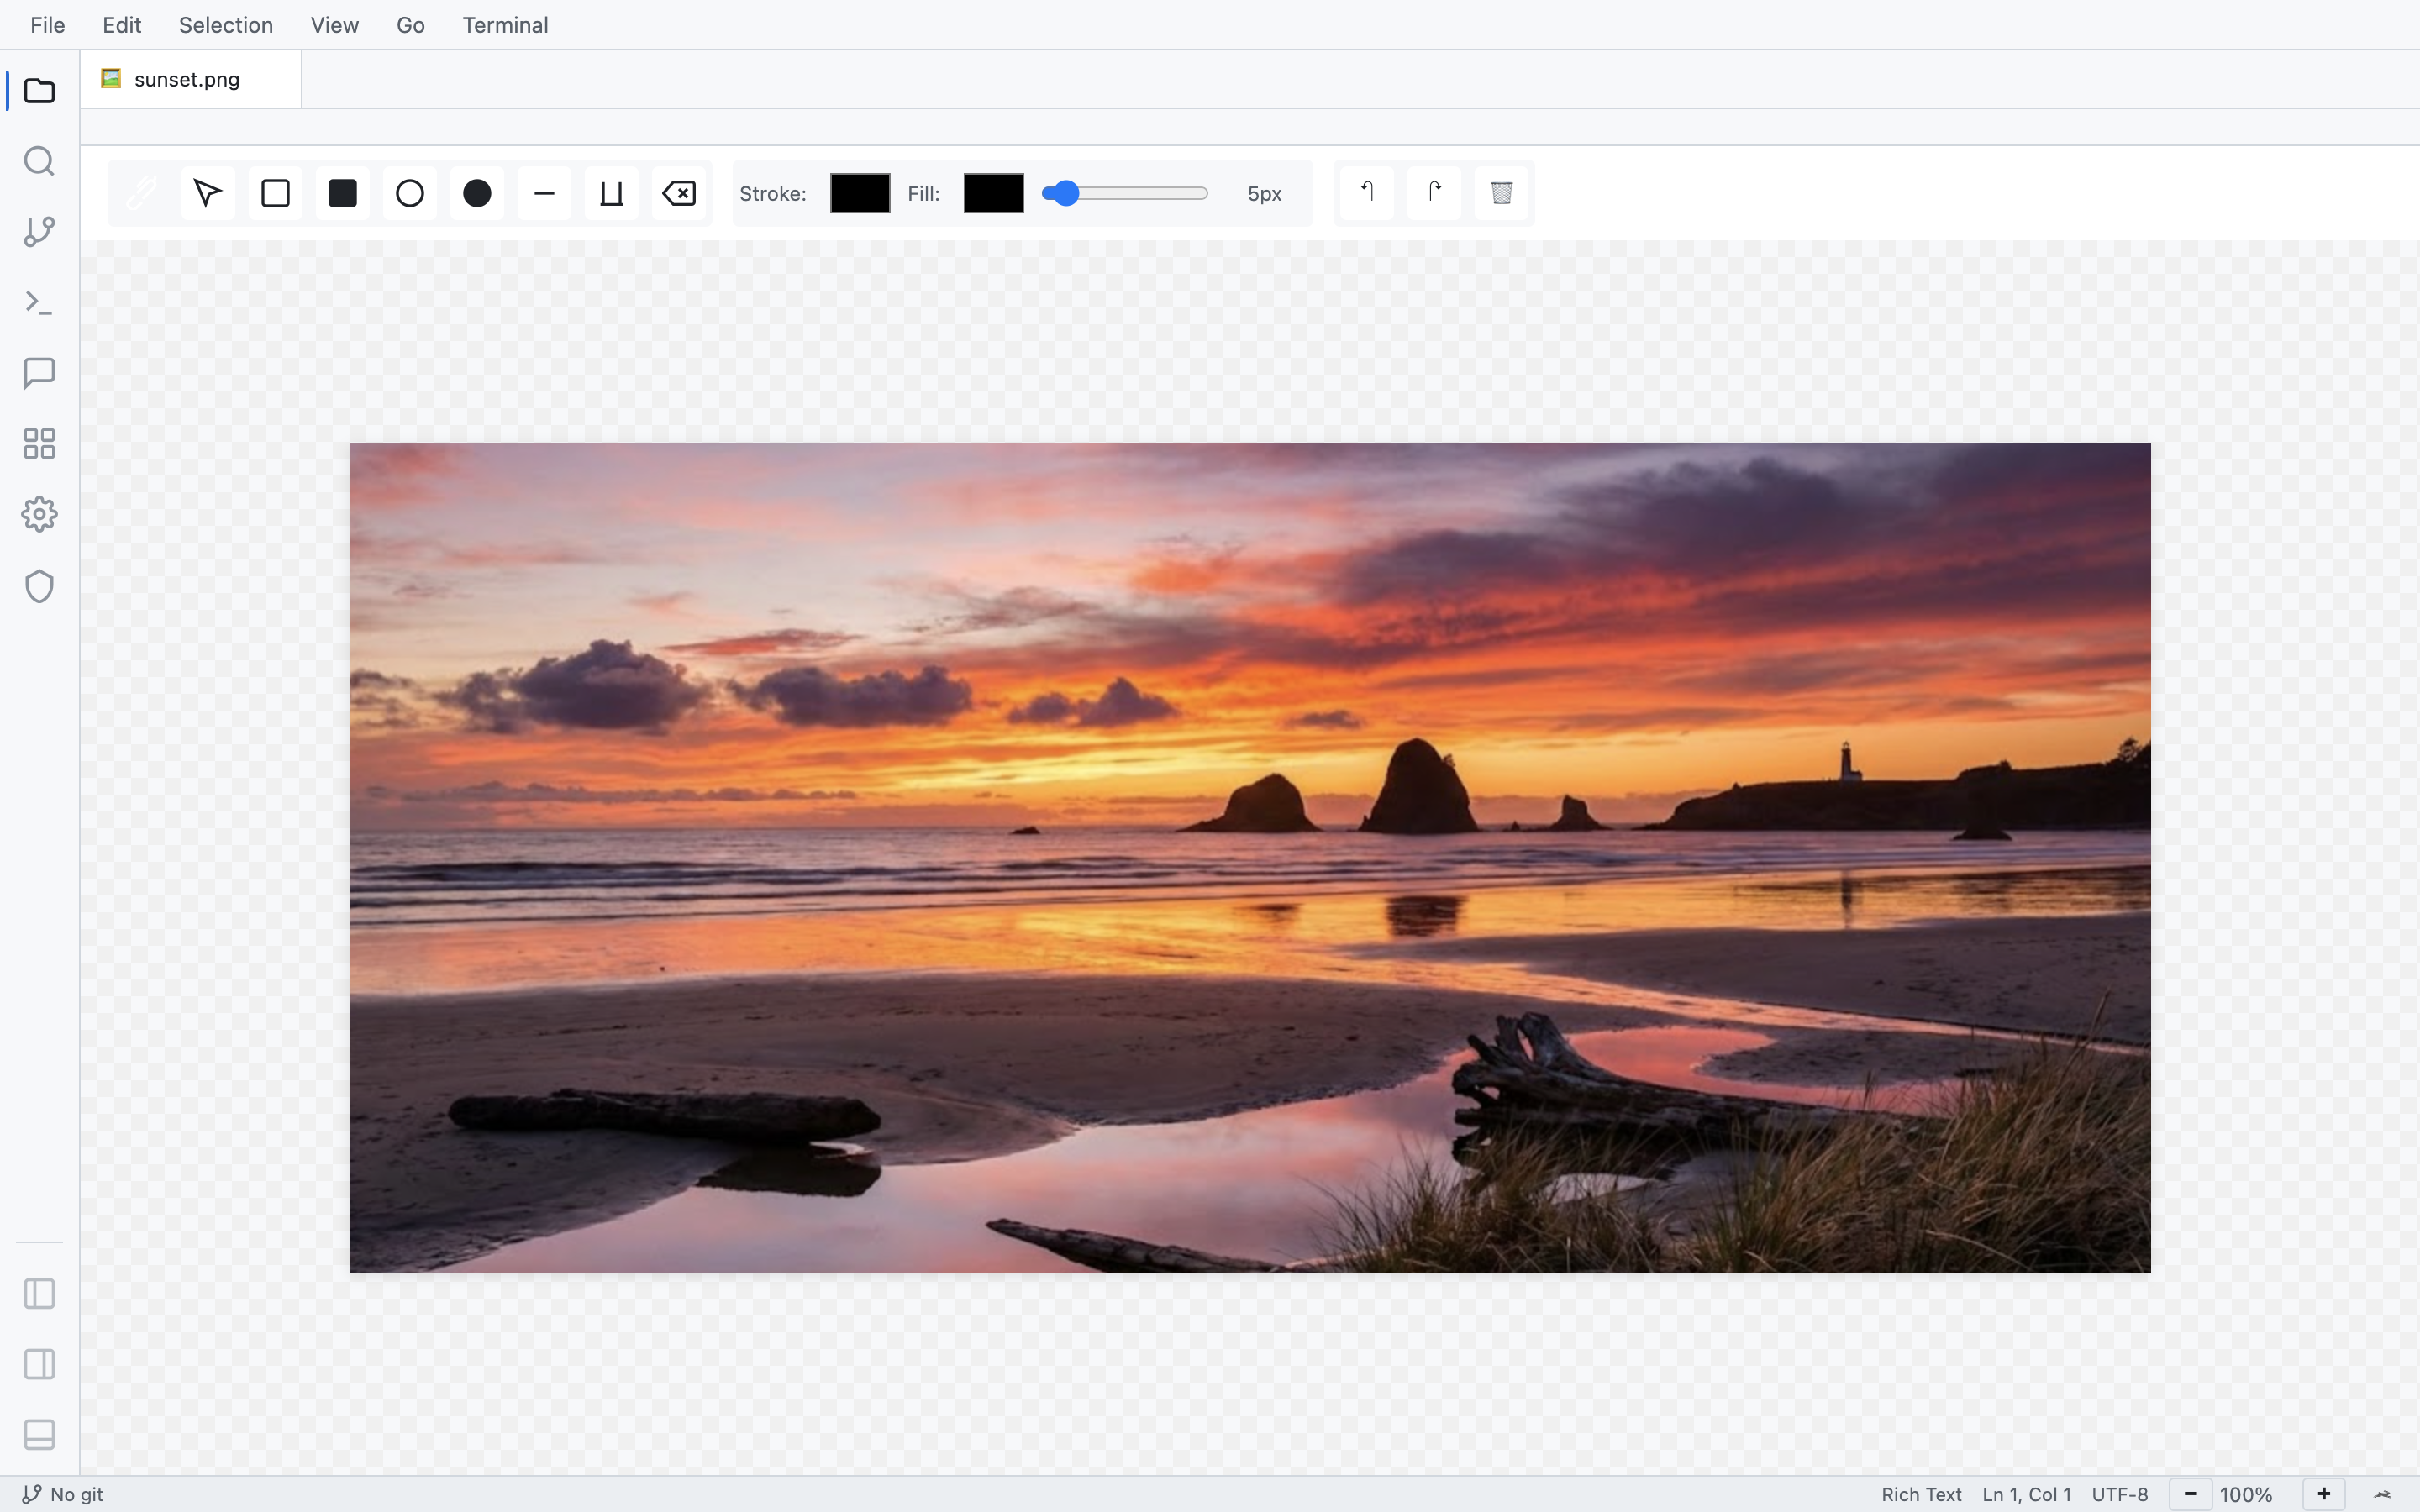
Task: Open the Source Control sidebar panel
Action: pos(39,232)
